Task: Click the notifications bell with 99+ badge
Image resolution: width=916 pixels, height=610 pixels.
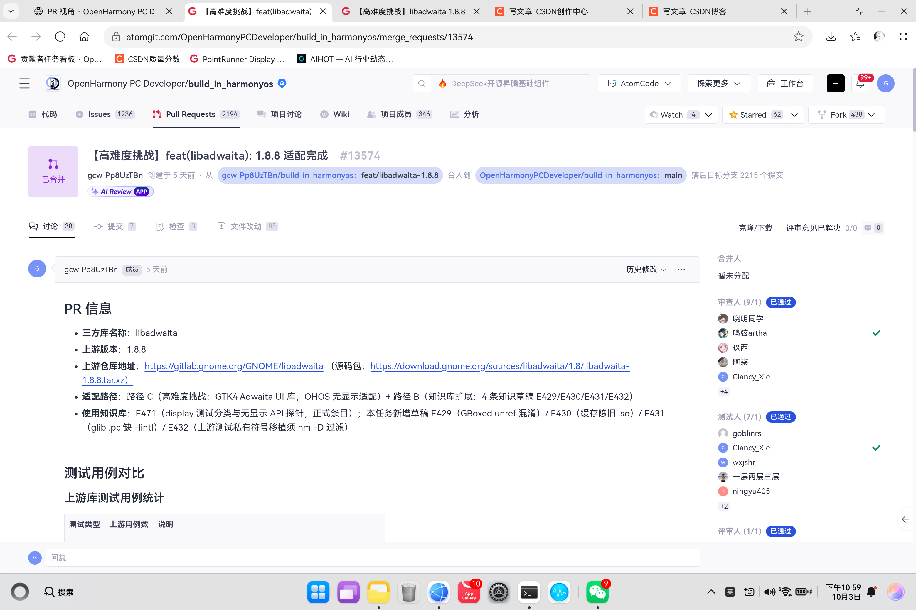Action: point(860,84)
